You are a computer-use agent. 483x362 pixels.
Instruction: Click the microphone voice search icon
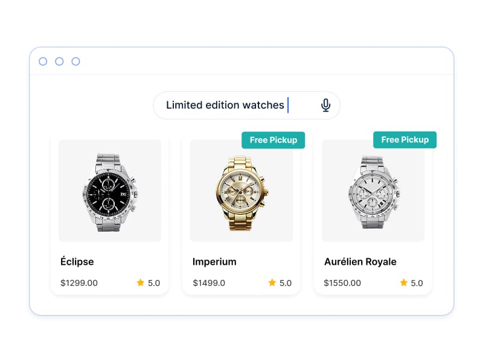point(325,105)
